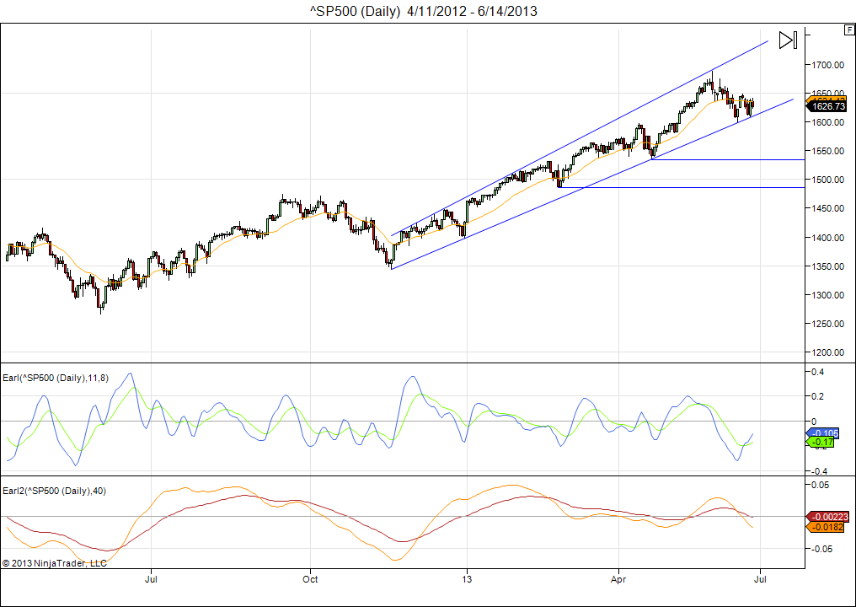Click the black 1626.73 price marker

(828, 107)
